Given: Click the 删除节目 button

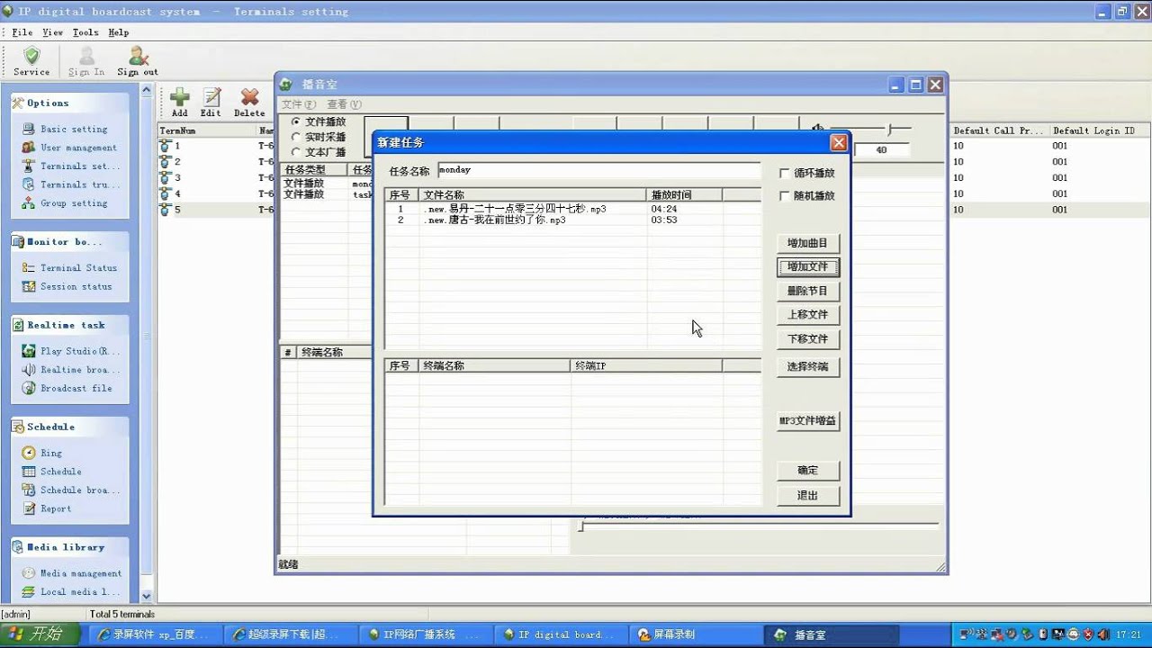Looking at the screenshot, I should point(808,291).
